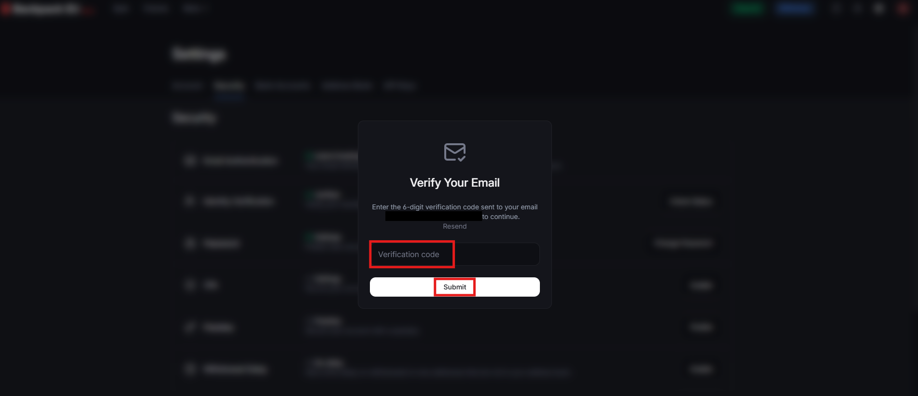Viewport: 918px width, 396px height.
Task: Click the blurred blue button in header
Action: click(794, 9)
